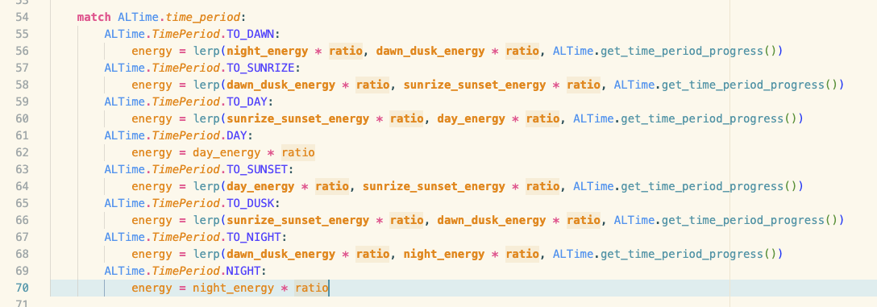Click sunrize_sunset_energy on line 58
Screen dimensions: 877x307
point(474,85)
